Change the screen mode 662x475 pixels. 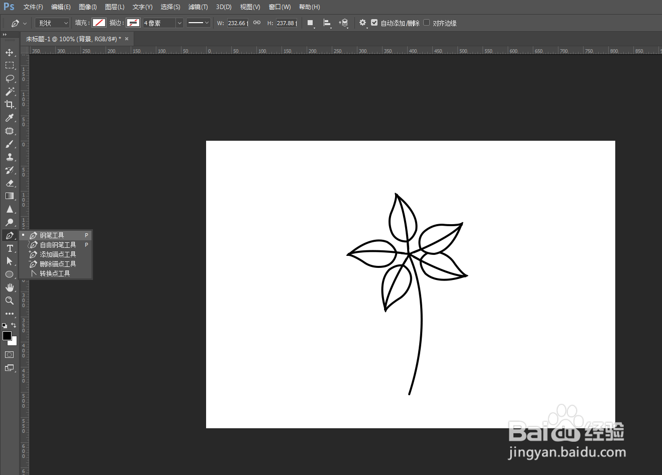click(x=10, y=368)
